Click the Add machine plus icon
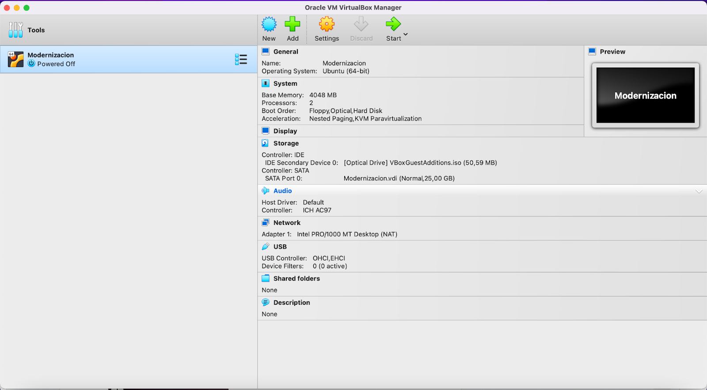 293,24
